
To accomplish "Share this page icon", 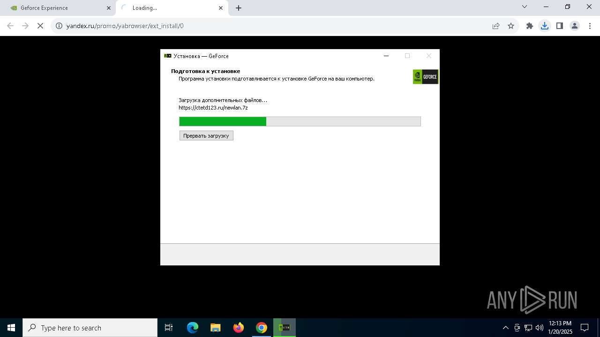I will coord(496,26).
